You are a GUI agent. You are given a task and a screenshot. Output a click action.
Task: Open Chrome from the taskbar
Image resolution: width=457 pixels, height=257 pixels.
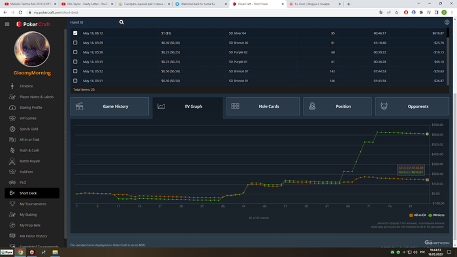tap(20, 252)
